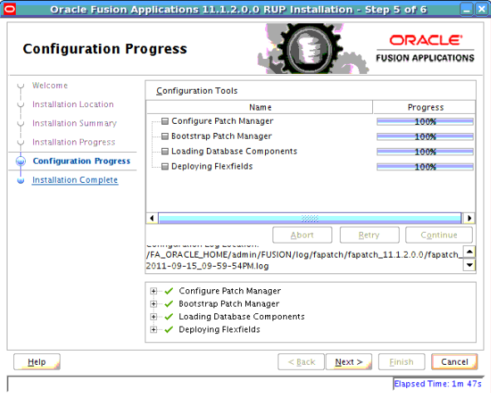491x393 pixels.
Task: Click the Bootstrap Patch Manager table row icon
Action: click(164, 136)
